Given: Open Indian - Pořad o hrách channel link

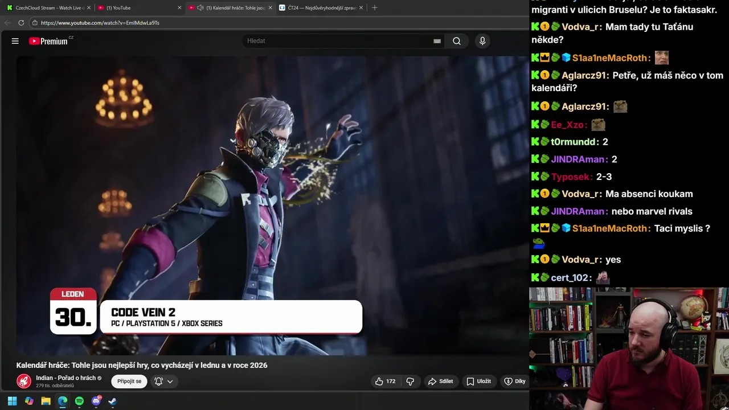Looking at the screenshot, I should coord(65,378).
